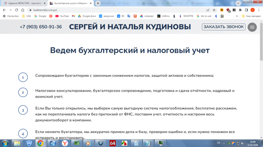Open the Extensions puzzle icon
Screen dimensions: 263x147
click(x=240, y=10)
